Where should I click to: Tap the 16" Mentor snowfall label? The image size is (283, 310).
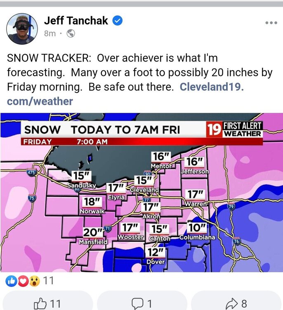(x=161, y=160)
